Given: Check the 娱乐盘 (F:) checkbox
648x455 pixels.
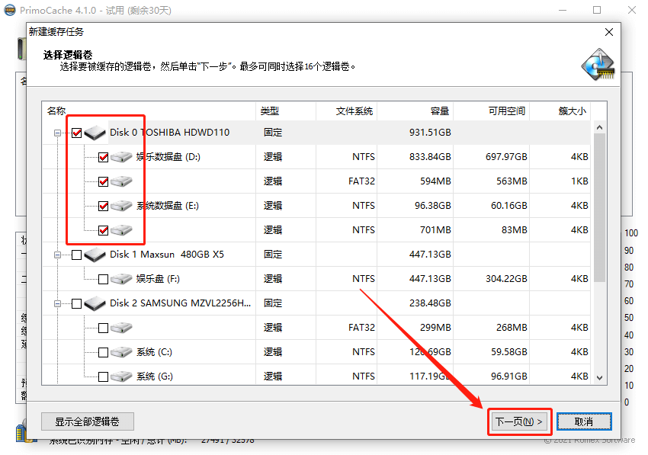Looking at the screenshot, I should (x=101, y=278).
